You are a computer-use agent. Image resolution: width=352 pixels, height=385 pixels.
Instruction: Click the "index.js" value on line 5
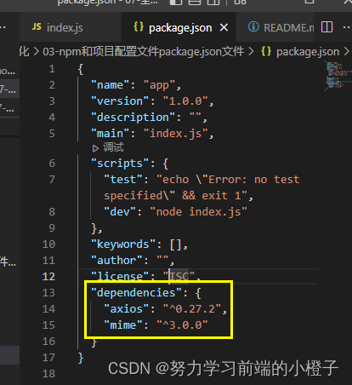pos(176,134)
